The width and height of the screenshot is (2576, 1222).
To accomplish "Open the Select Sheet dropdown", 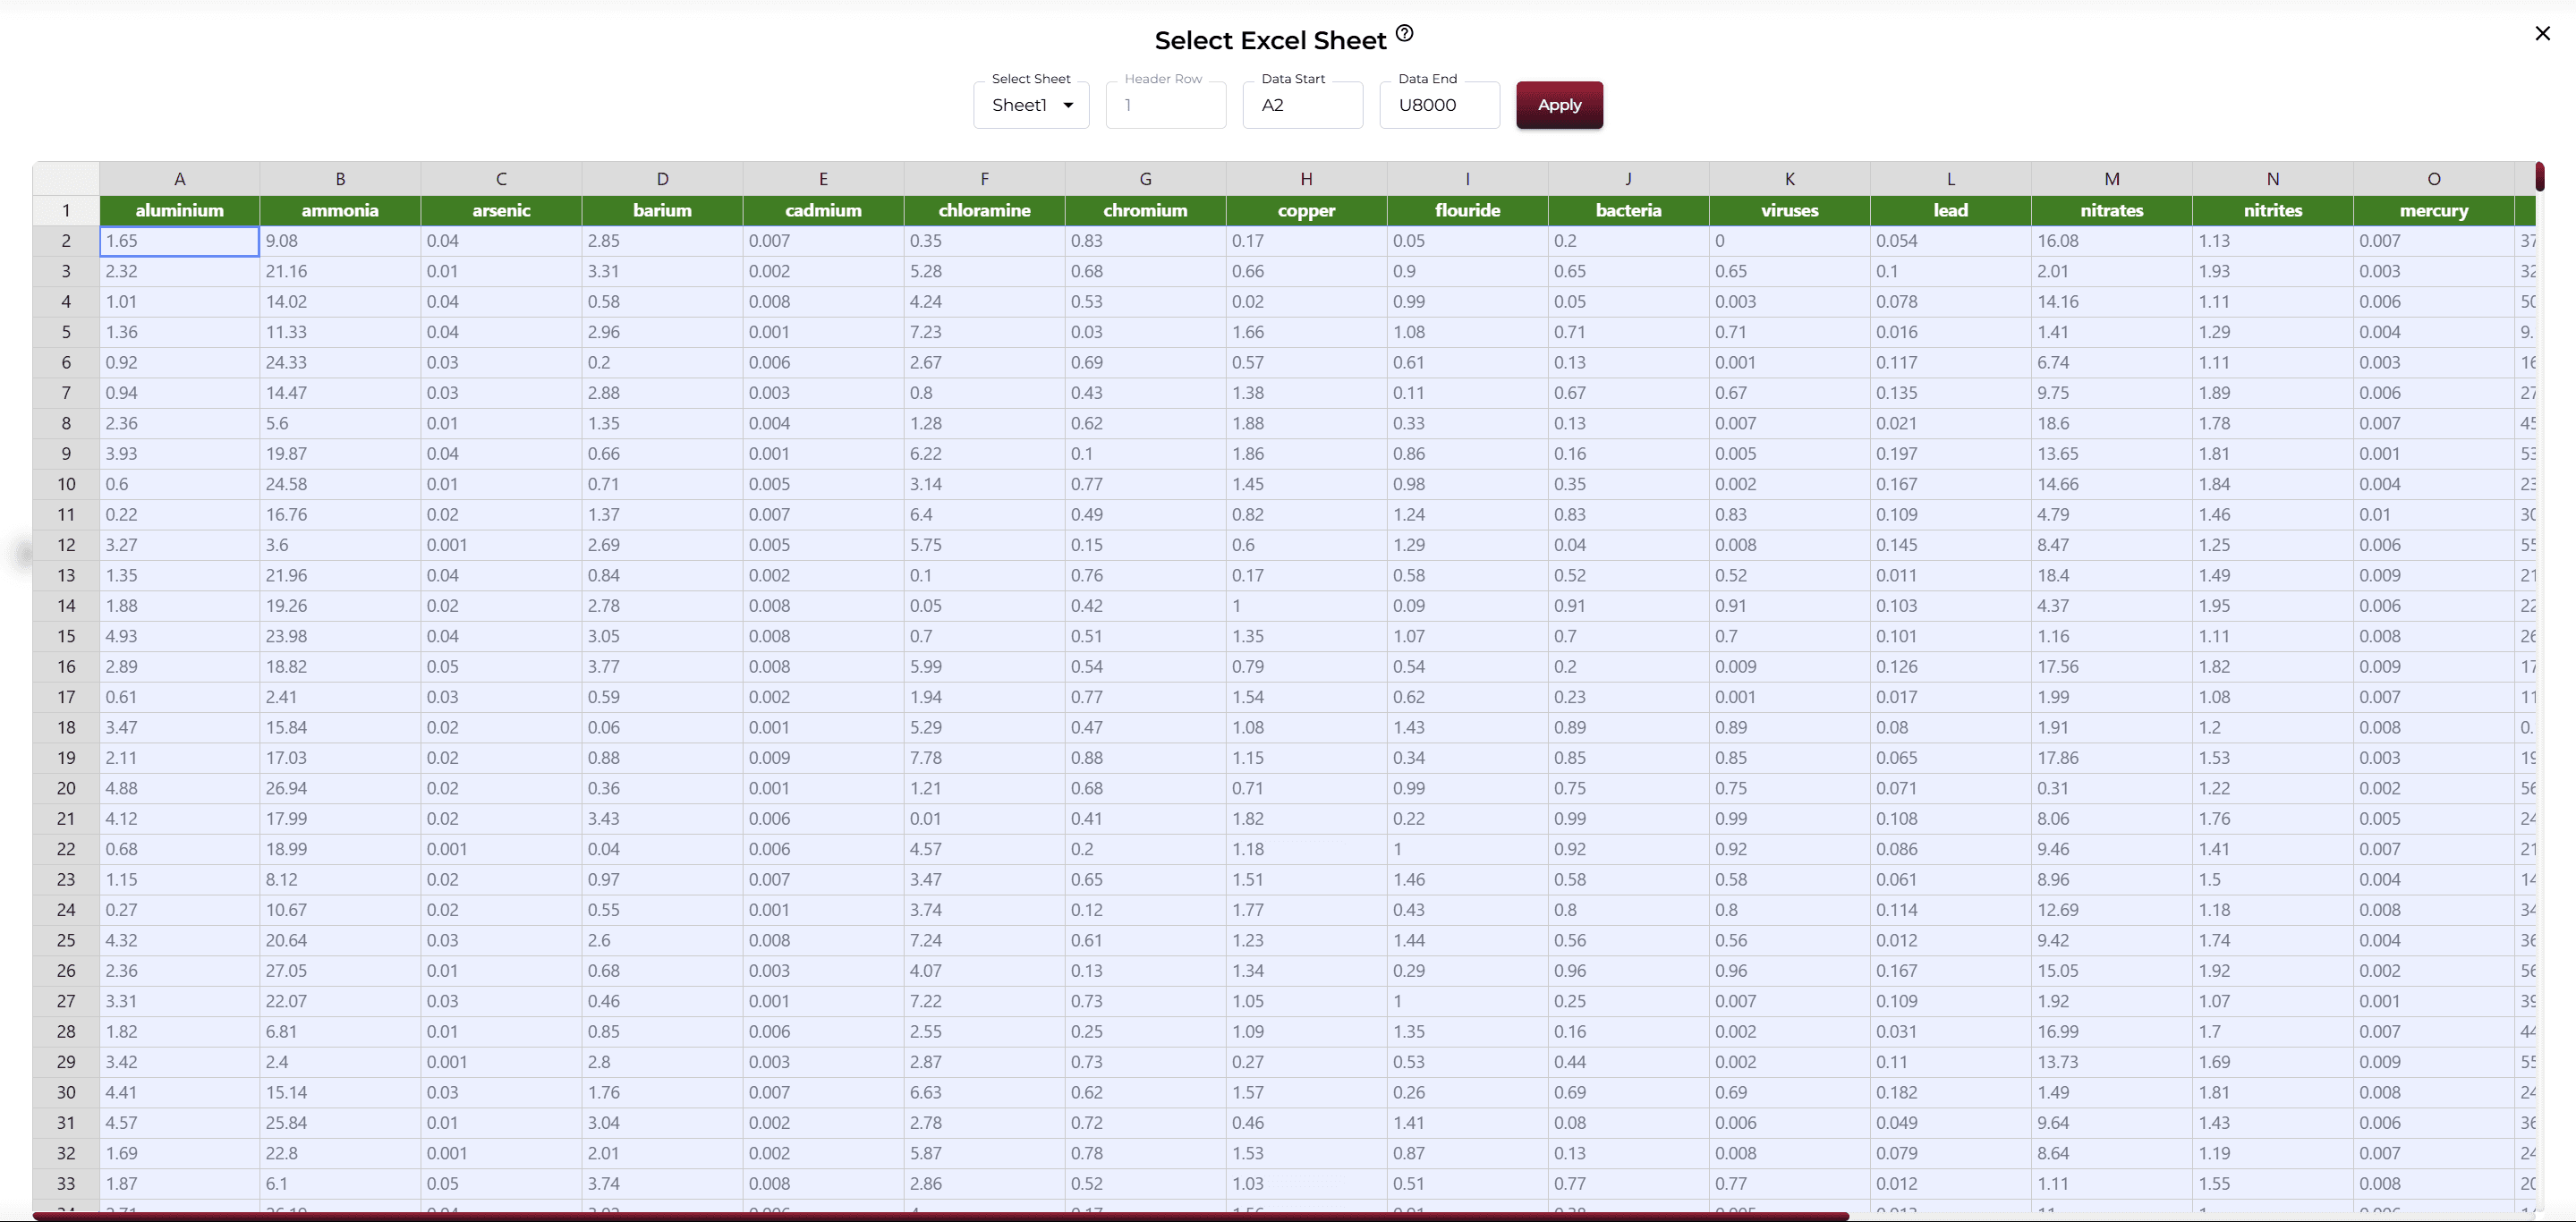I will coord(1031,105).
